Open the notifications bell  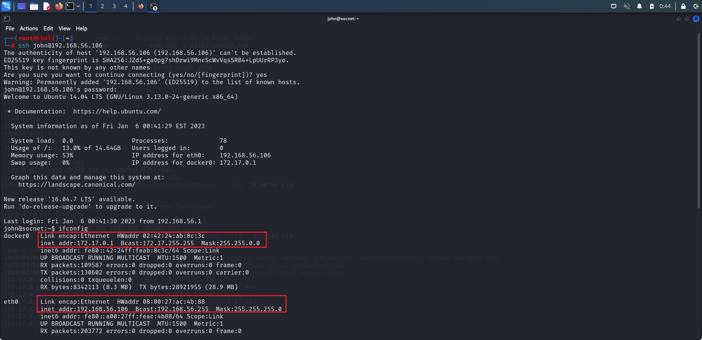click(639, 6)
